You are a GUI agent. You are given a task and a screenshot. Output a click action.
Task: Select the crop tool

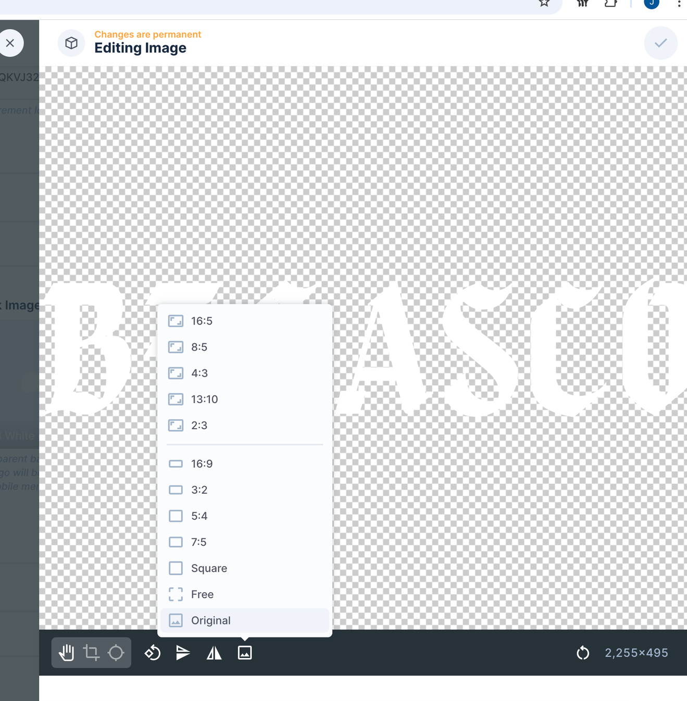pyautogui.click(x=91, y=653)
